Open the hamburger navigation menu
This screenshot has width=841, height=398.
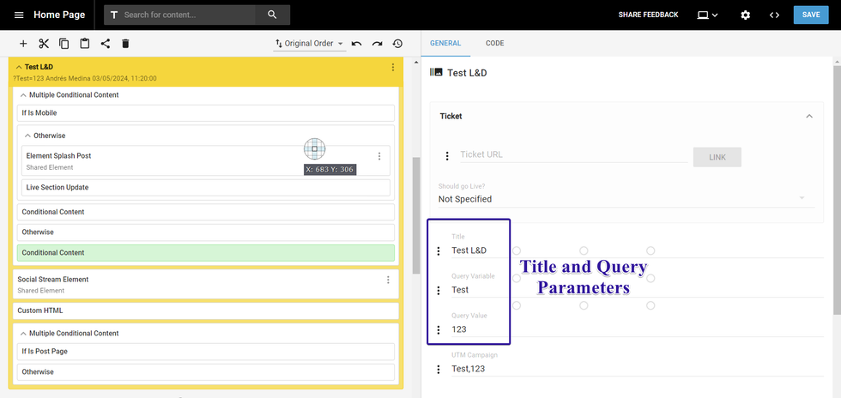(x=19, y=15)
